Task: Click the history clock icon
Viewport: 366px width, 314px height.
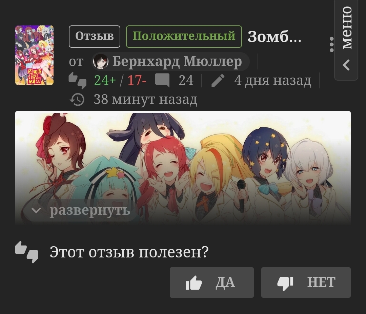Action: [x=77, y=100]
